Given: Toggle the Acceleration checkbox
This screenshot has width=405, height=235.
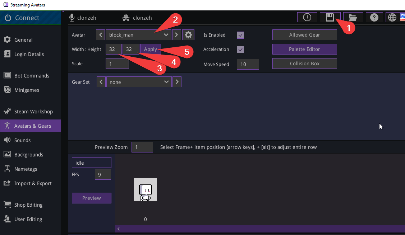Looking at the screenshot, I should coord(240,50).
